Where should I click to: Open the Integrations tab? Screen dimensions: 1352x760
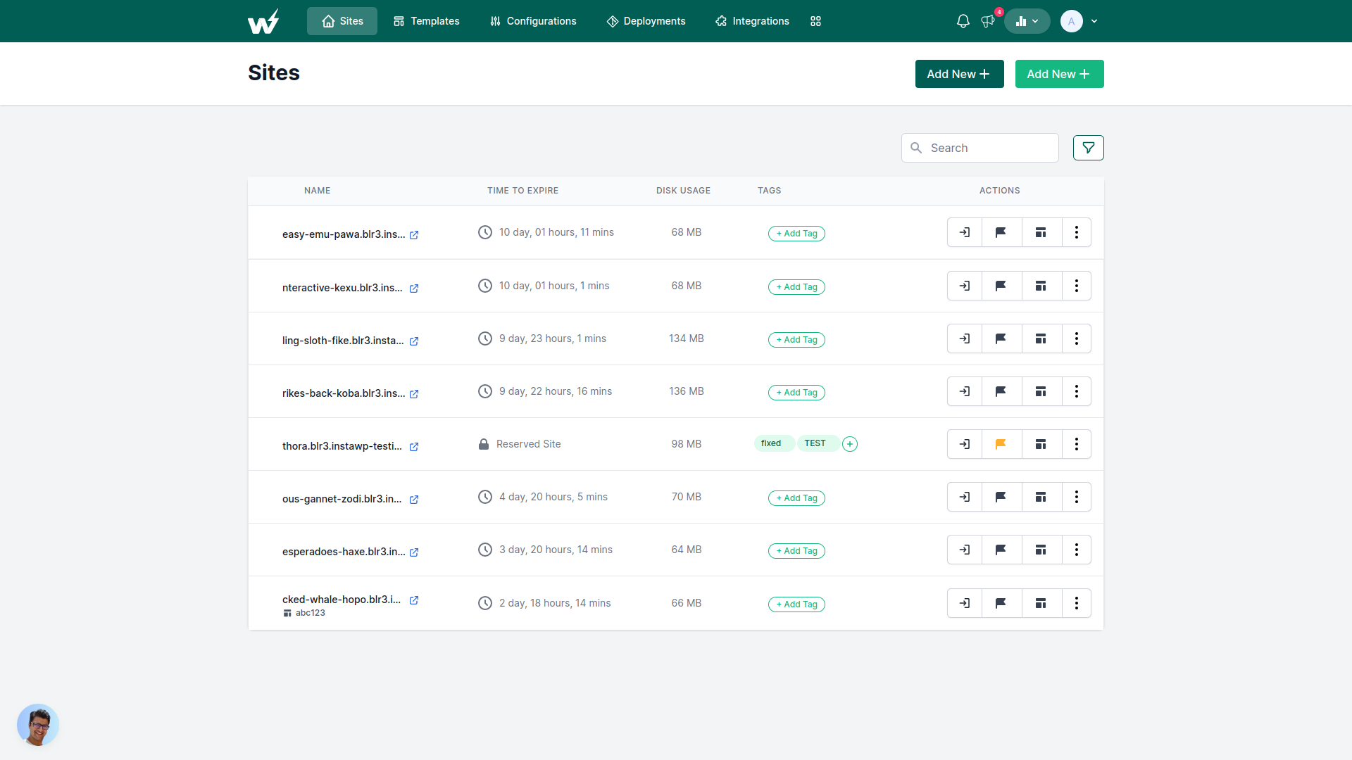752,21
